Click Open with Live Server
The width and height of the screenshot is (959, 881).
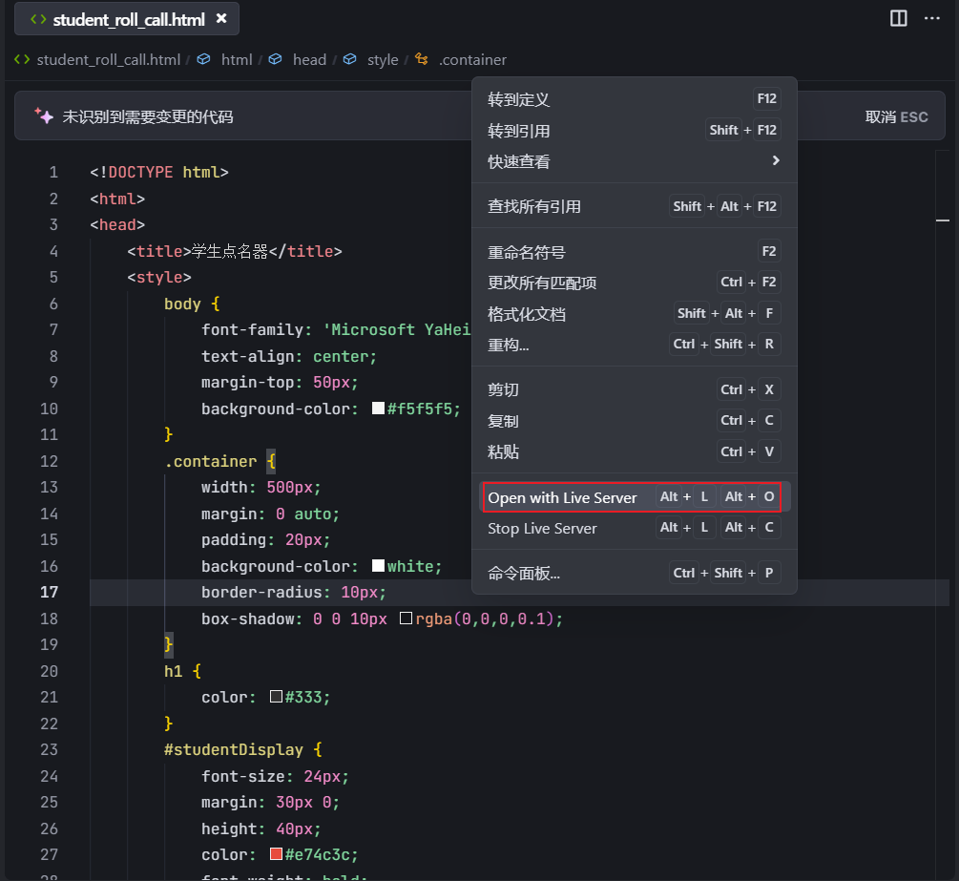pyautogui.click(x=562, y=497)
